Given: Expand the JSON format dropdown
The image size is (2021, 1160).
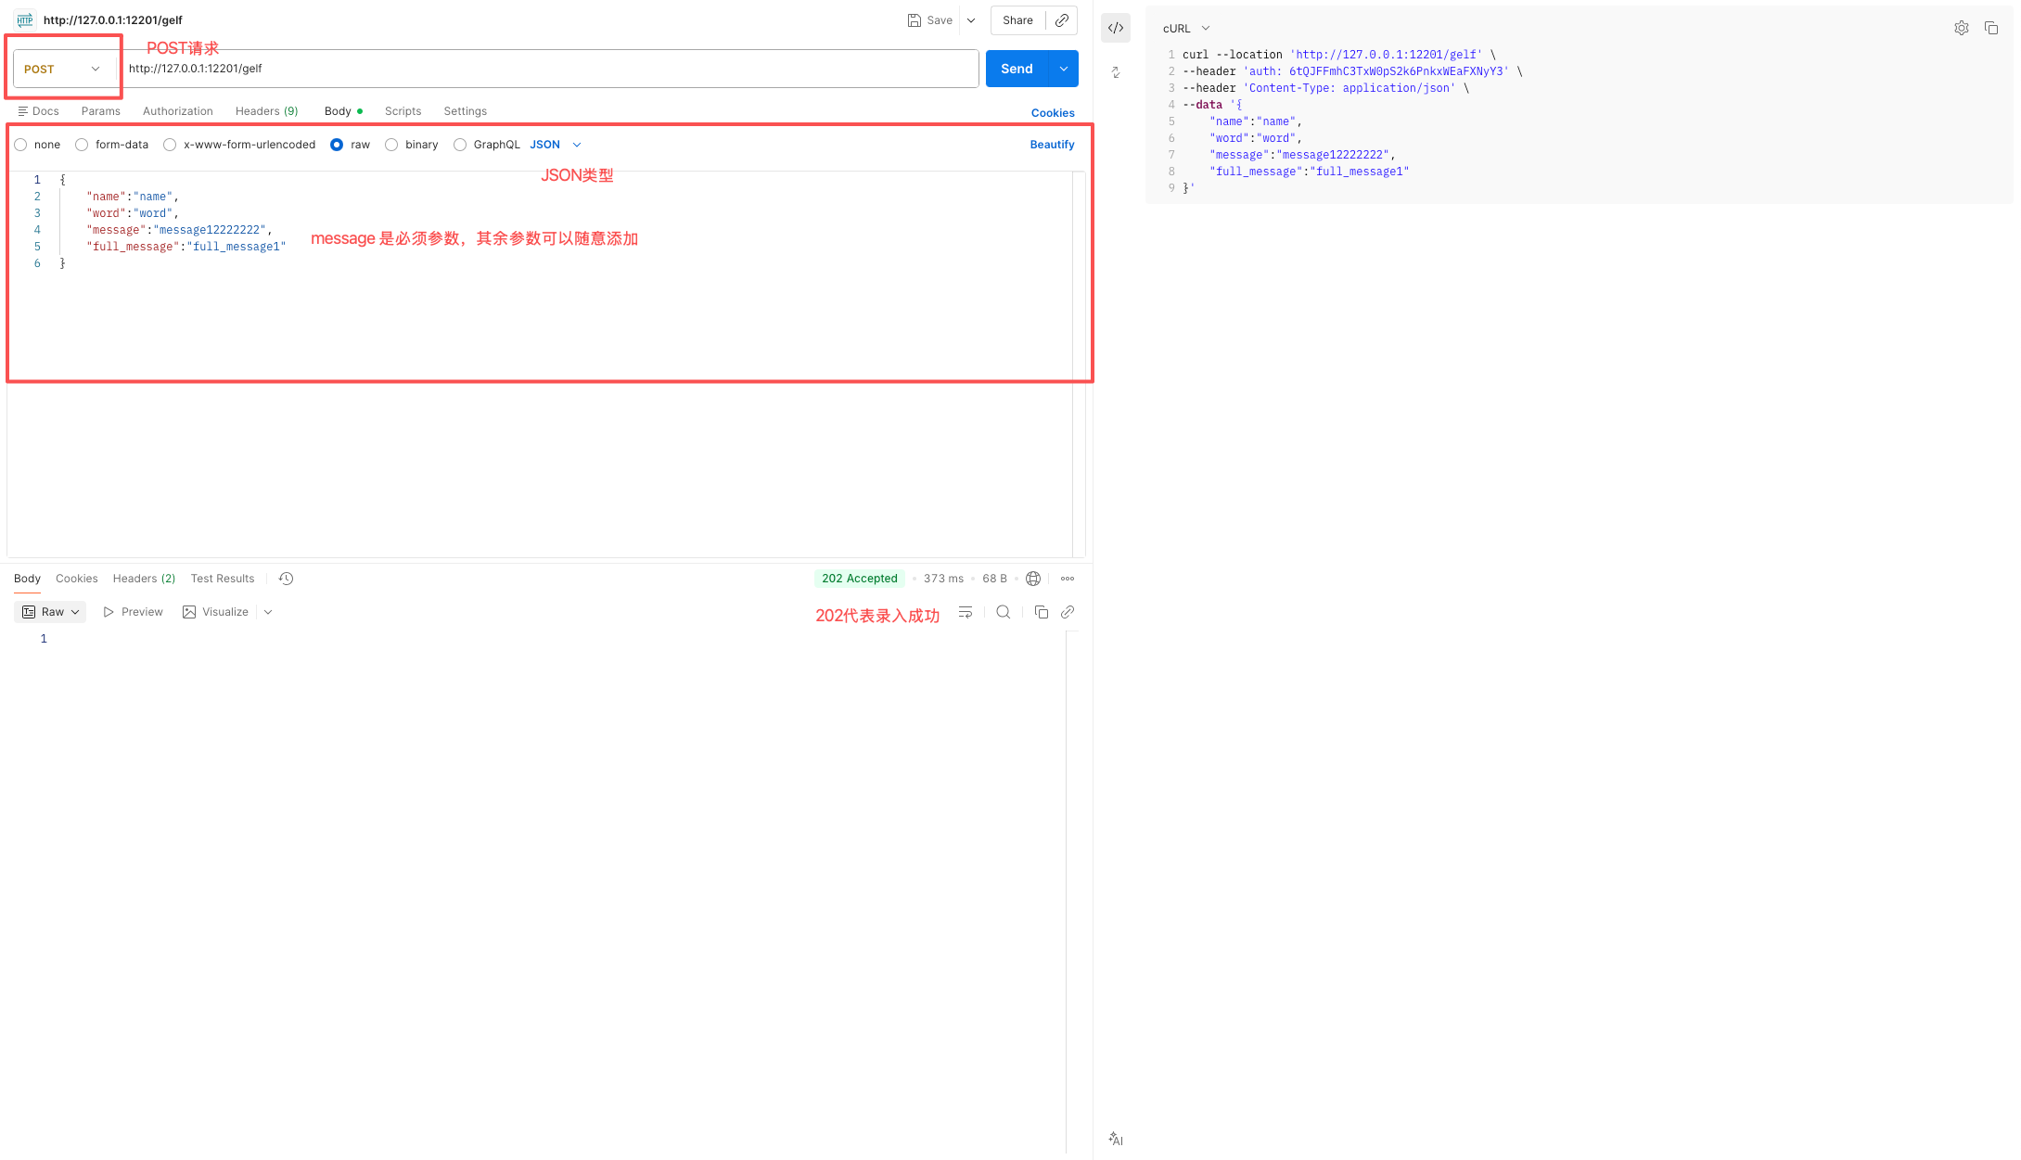Looking at the screenshot, I should click(556, 145).
